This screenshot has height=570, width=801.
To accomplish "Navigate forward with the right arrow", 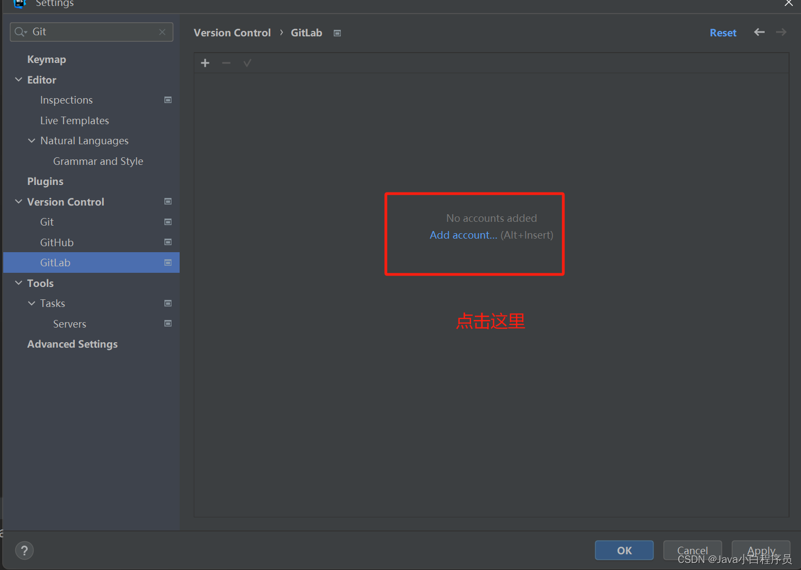I will tap(781, 32).
